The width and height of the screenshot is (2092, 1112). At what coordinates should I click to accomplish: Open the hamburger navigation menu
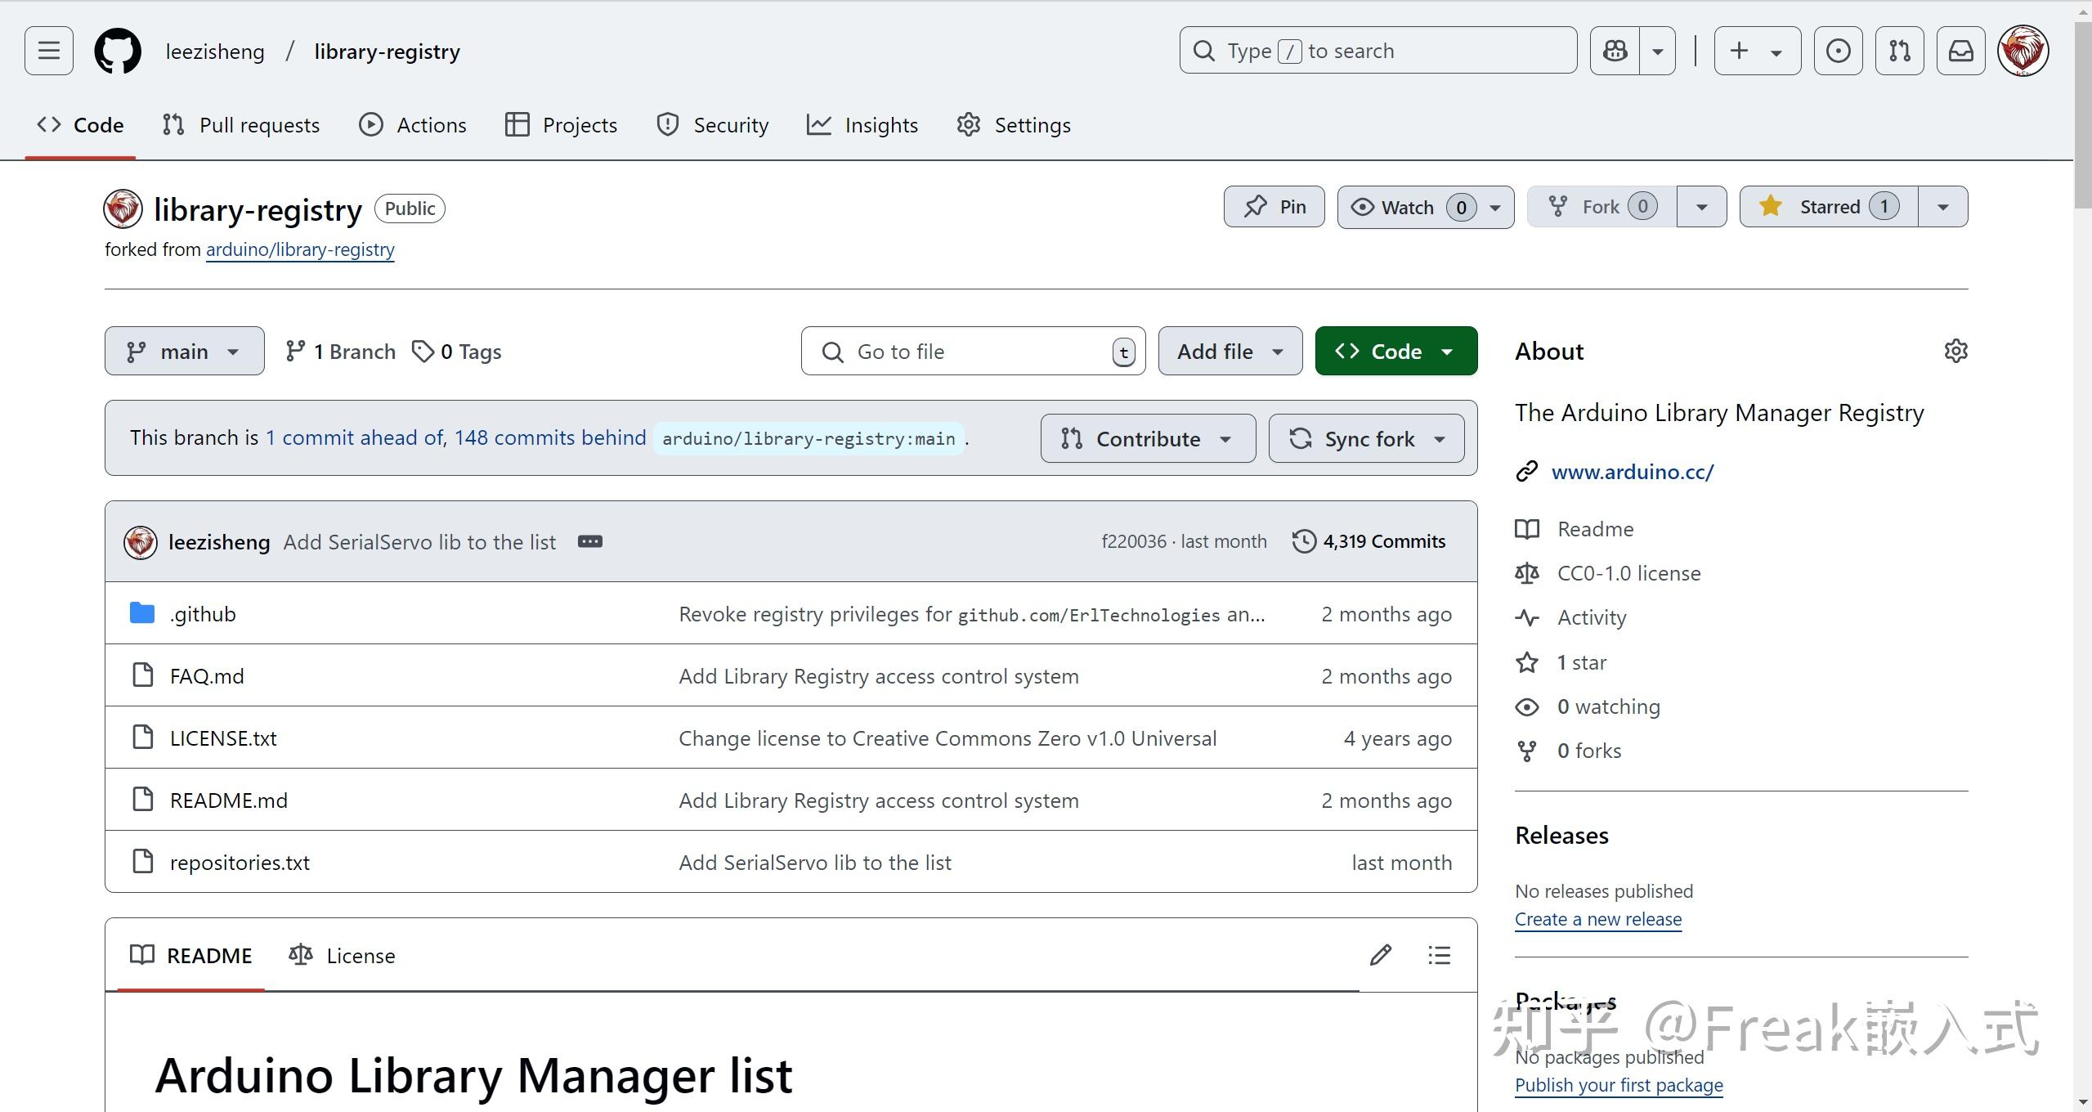pos(49,51)
